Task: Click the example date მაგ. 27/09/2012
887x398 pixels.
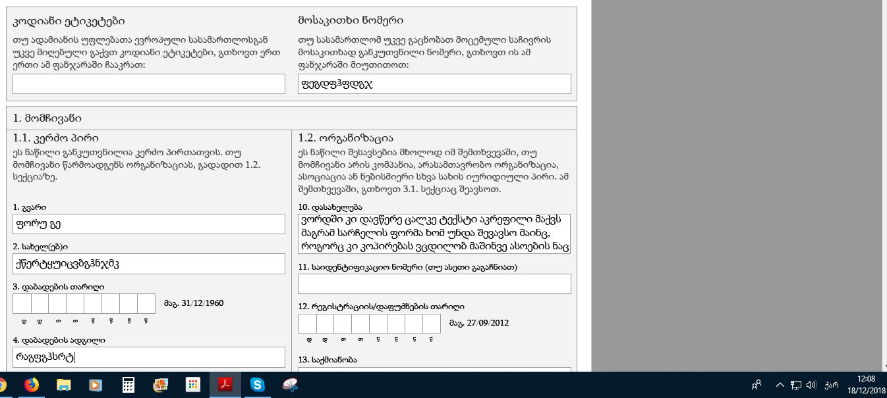Action: tap(479, 323)
